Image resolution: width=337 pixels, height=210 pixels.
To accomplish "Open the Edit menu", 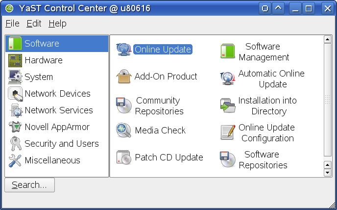I will coord(34,24).
